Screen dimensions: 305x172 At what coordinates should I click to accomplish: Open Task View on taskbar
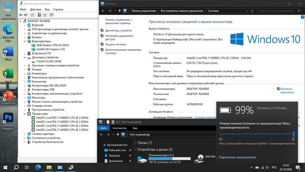[x=27, y=167]
